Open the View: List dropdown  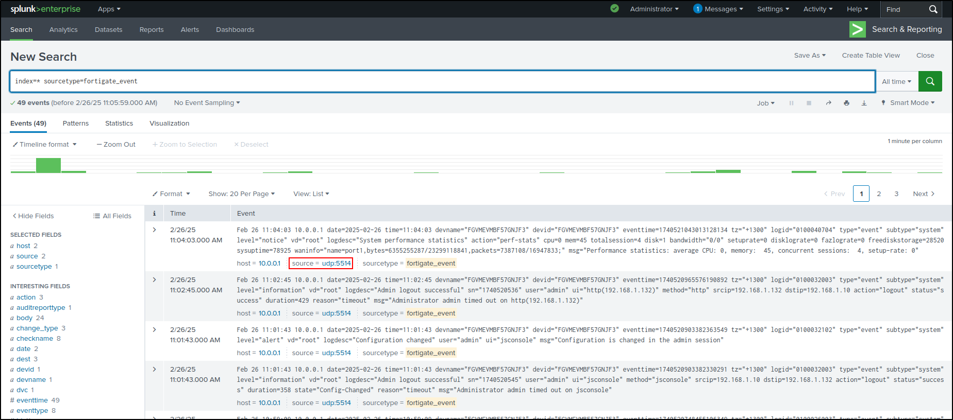click(311, 194)
